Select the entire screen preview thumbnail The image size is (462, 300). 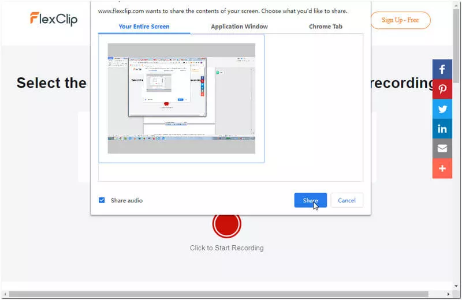(181, 98)
